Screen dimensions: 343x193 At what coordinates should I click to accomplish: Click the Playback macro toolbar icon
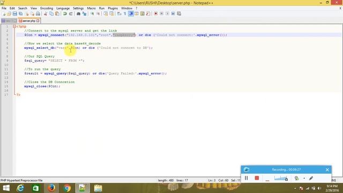(167, 14)
